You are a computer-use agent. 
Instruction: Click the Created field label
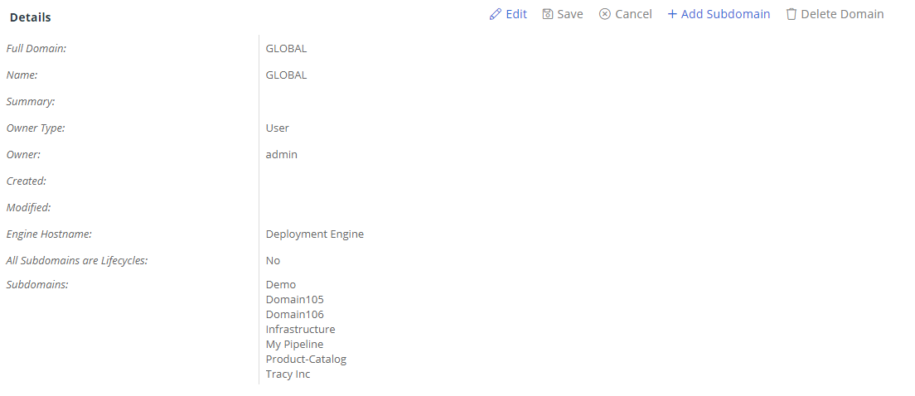pos(27,181)
